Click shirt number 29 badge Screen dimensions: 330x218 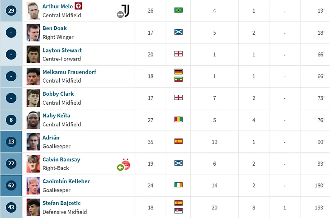(x=11, y=10)
